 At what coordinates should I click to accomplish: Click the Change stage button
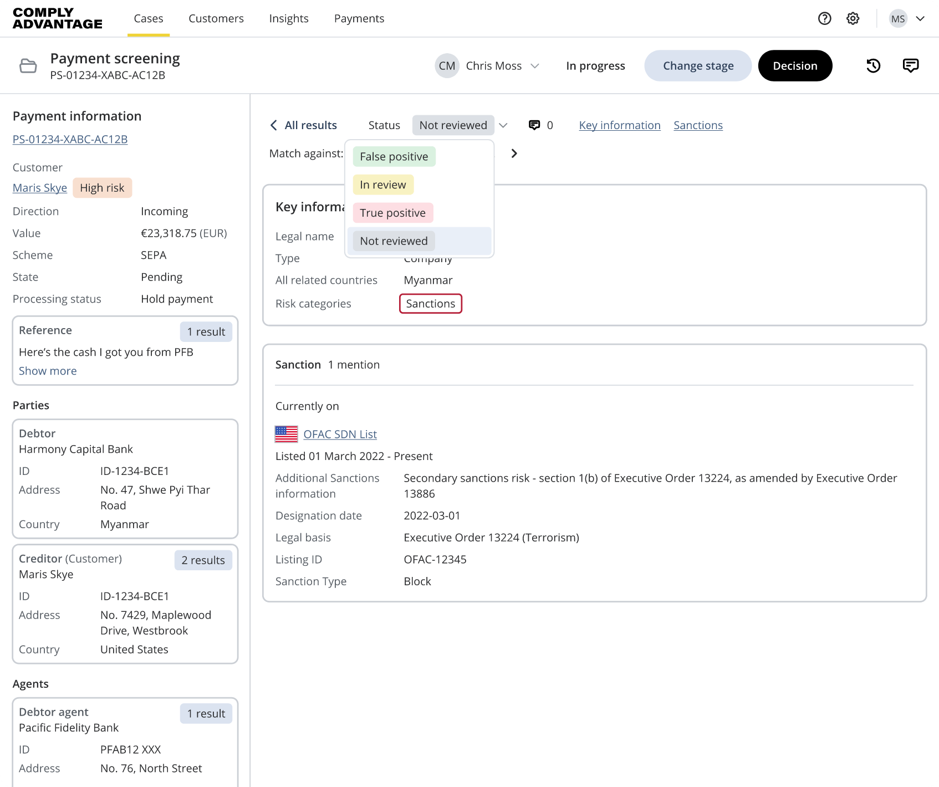point(697,65)
